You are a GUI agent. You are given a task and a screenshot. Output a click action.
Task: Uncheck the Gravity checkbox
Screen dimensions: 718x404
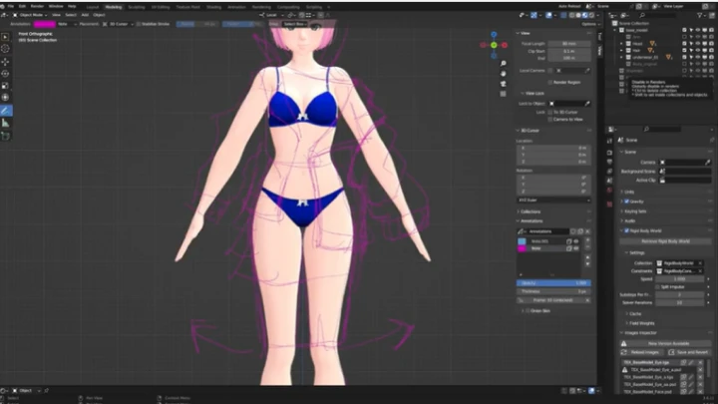pyautogui.click(x=626, y=202)
